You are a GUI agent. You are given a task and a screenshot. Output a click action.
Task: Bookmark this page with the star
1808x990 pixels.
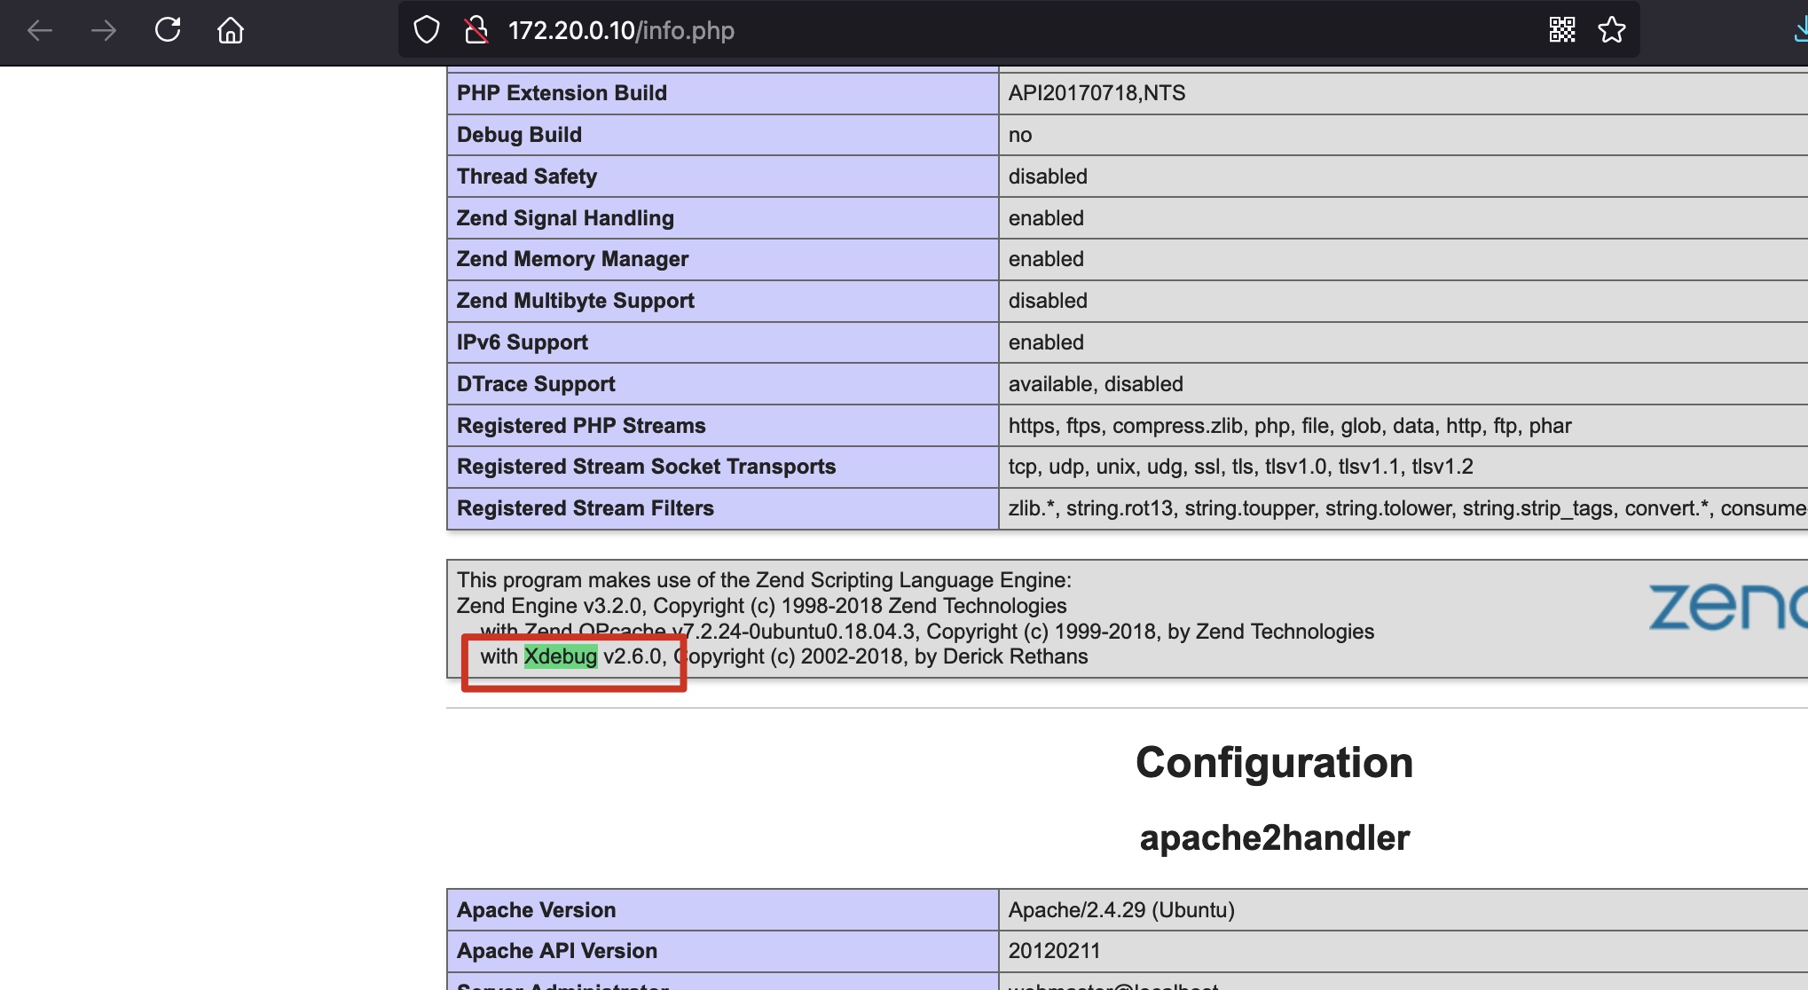pos(1611,30)
